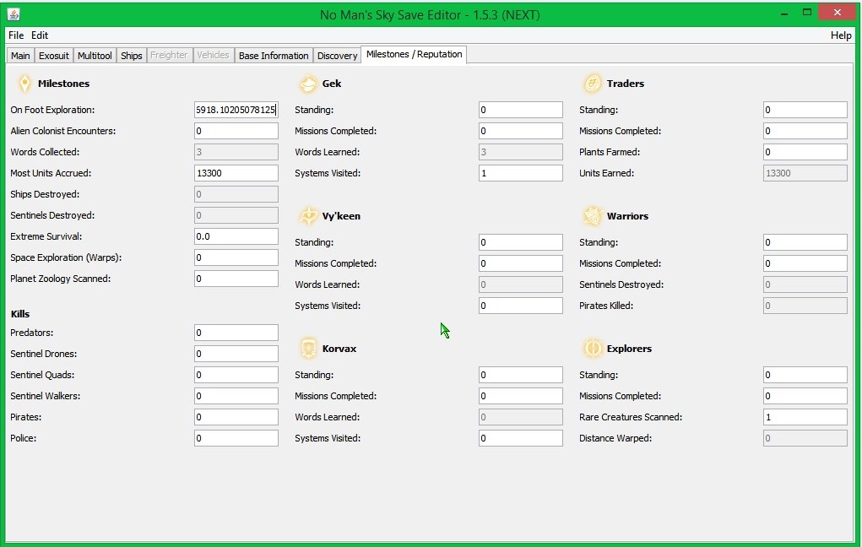862x547 pixels.
Task: Open the Discovery tab
Action: pos(337,56)
